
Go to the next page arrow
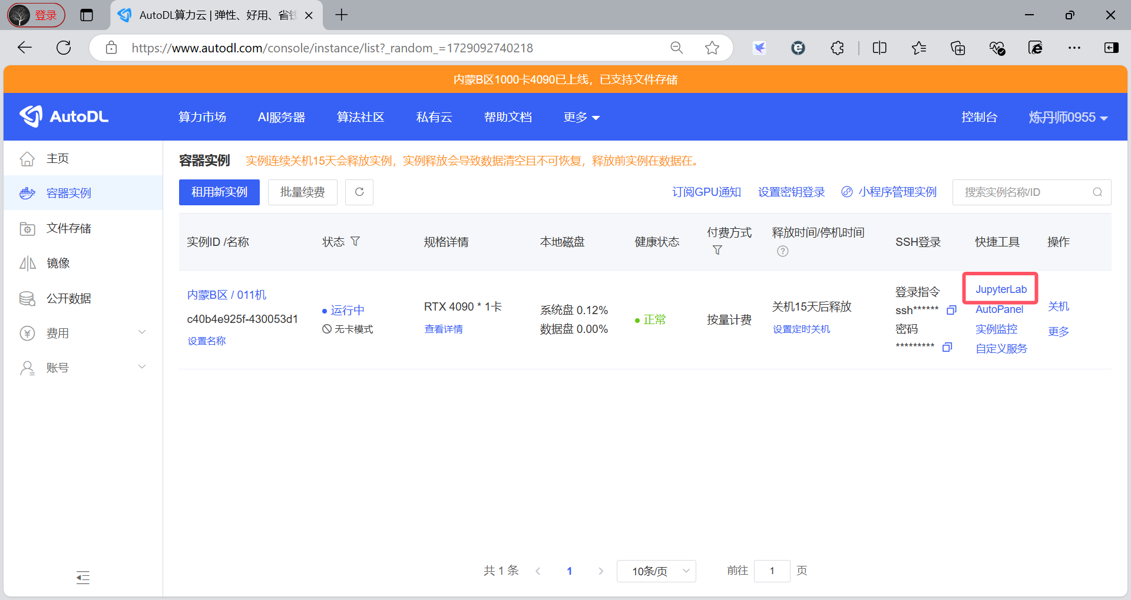pyautogui.click(x=600, y=571)
